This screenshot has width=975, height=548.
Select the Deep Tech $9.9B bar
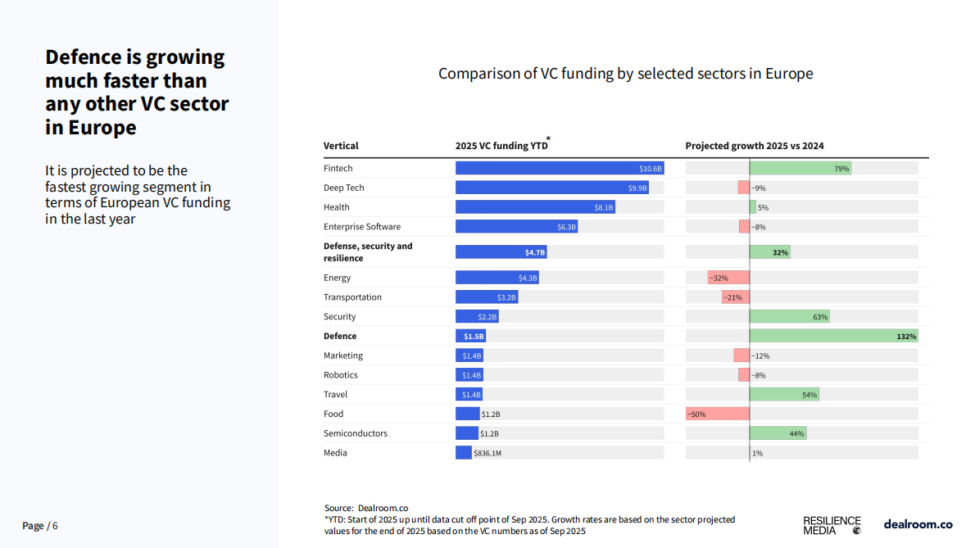(x=552, y=188)
